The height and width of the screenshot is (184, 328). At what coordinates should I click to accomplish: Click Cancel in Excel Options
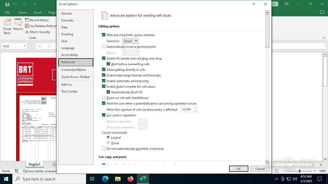pos(260,169)
